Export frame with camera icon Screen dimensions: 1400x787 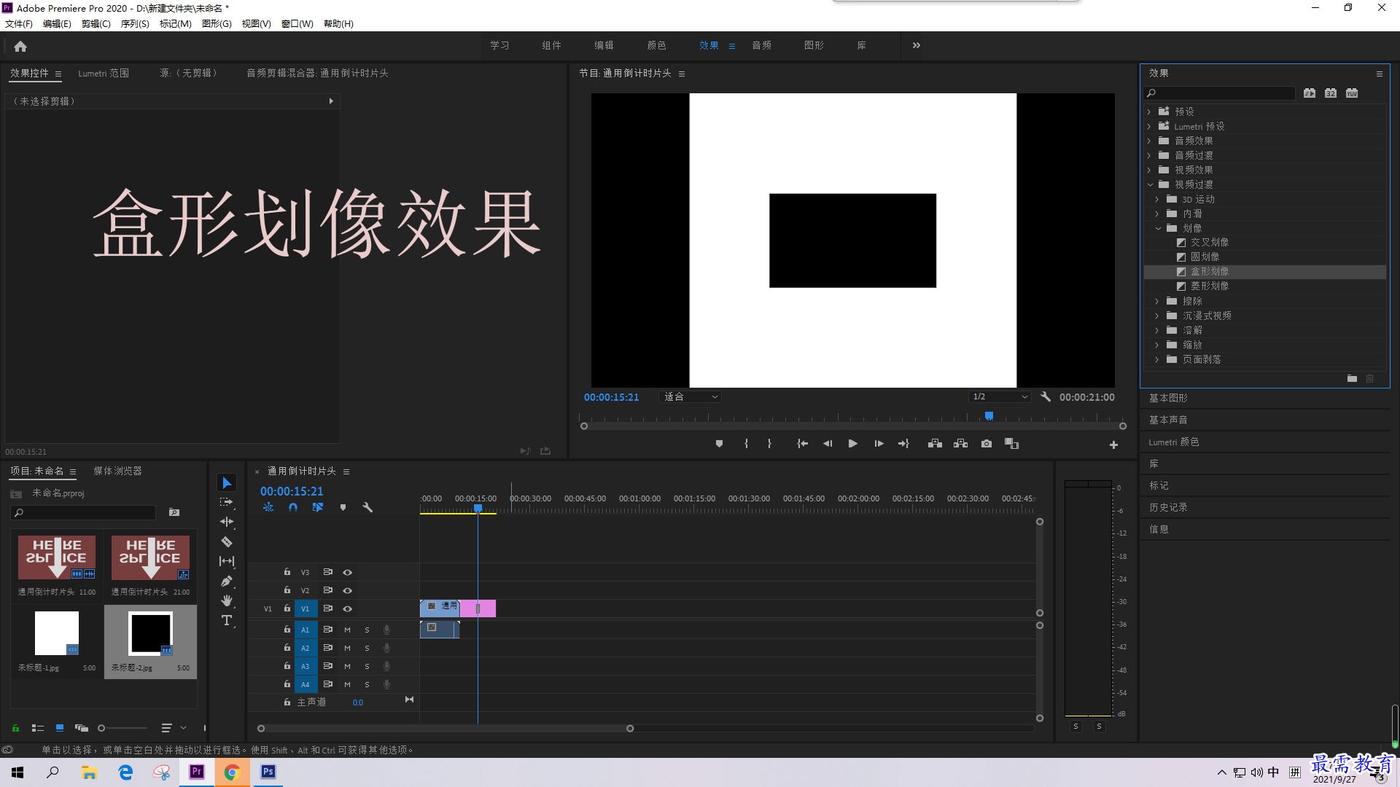coord(987,444)
